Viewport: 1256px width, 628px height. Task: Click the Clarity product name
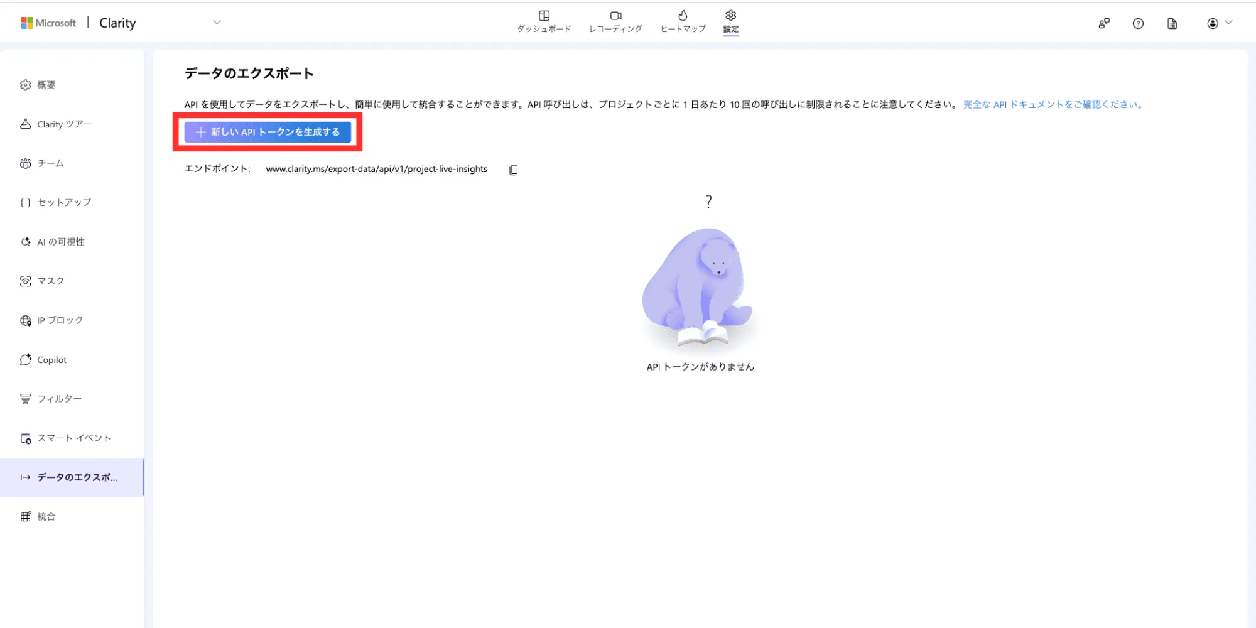click(117, 23)
